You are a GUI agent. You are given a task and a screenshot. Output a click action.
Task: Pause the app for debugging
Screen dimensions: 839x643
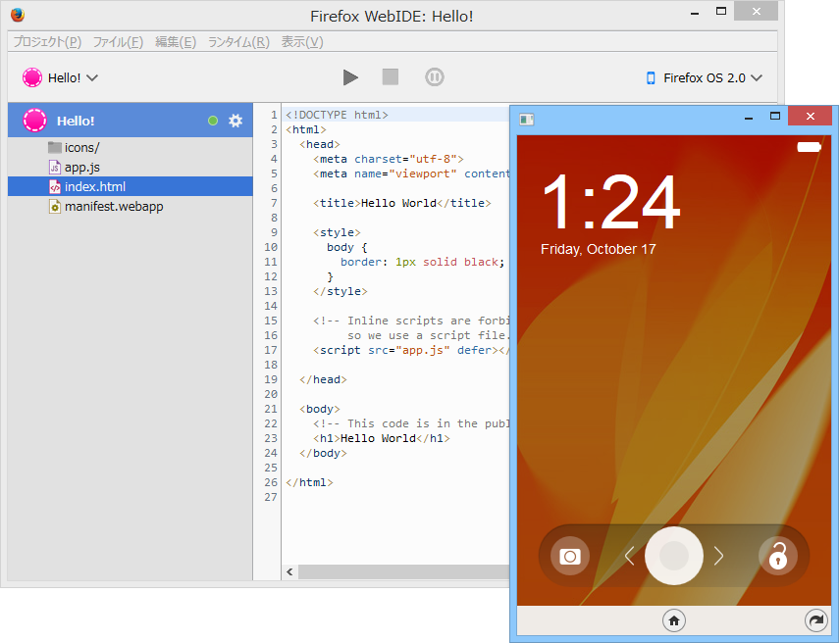pos(434,76)
